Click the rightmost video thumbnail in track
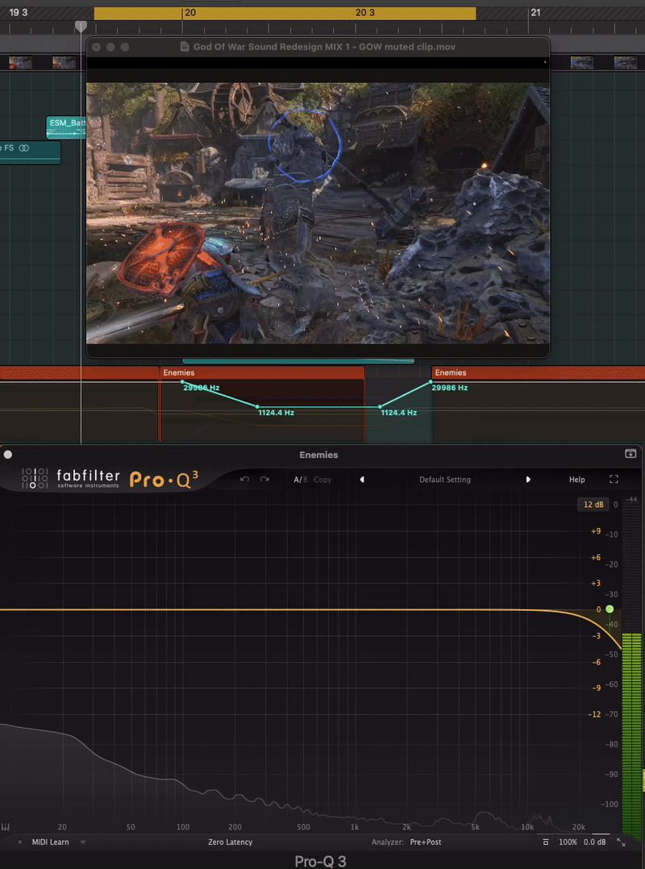The height and width of the screenshot is (869, 645). click(625, 63)
